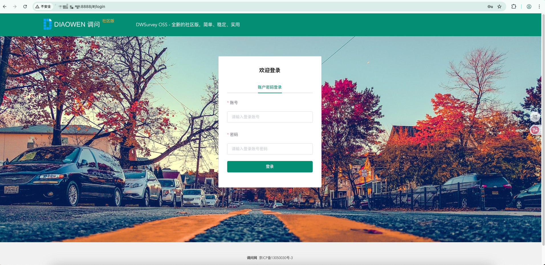Open the saved passwords key icon
545x265 pixels.
tap(490, 7)
